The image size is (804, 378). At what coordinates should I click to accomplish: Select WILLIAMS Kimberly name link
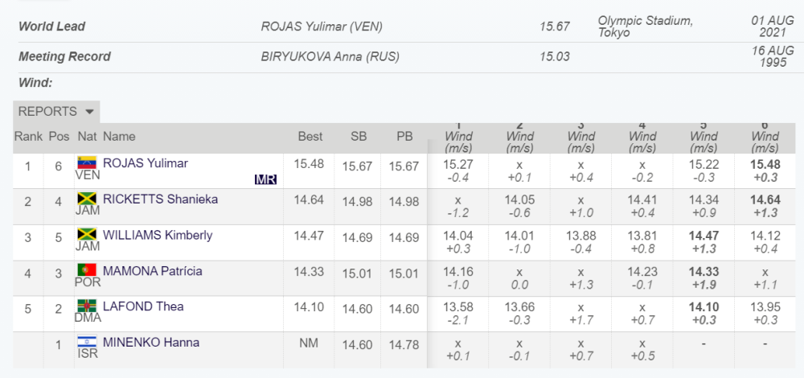(x=158, y=235)
